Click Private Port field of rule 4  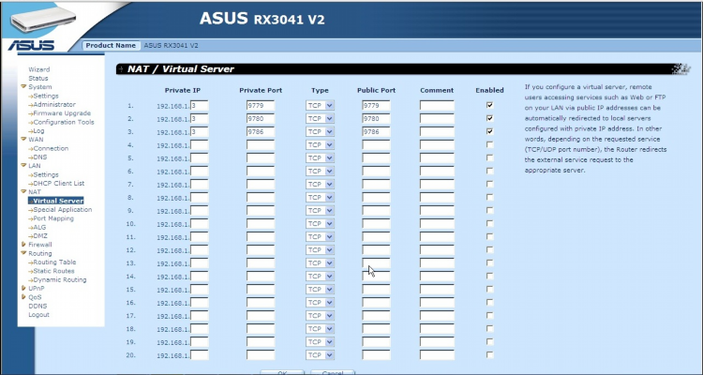261,145
